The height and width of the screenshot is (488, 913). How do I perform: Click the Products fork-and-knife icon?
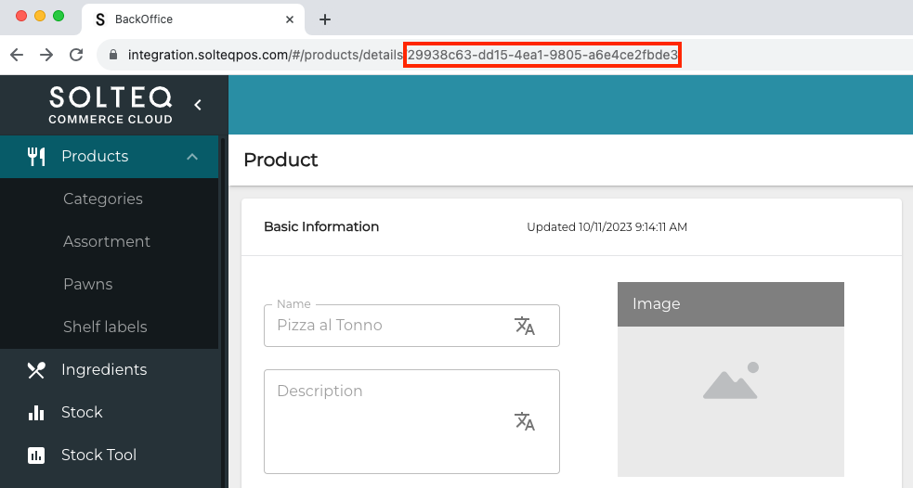pos(36,156)
